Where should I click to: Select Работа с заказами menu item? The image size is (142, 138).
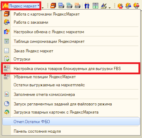click(x=71, y=22)
